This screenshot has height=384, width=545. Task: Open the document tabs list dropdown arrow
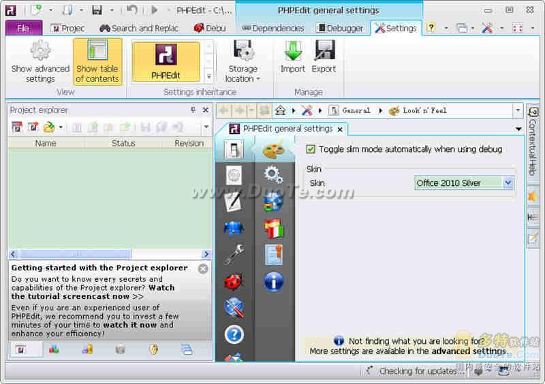point(518,129)
